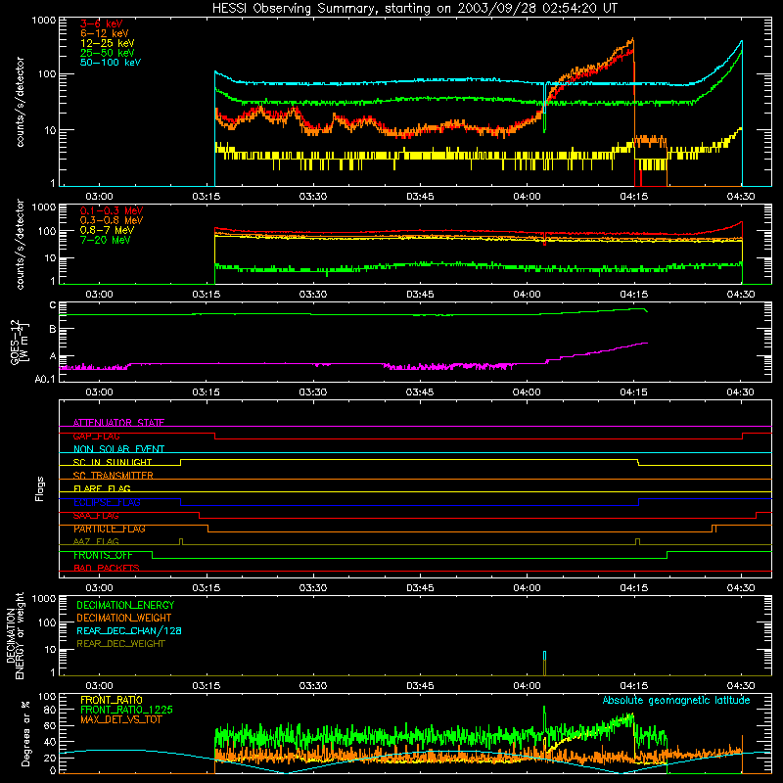This screenshot has width=783, height=783.
Task: Click the 03:30 tick under the Flags panel
Action: (313, 588)
